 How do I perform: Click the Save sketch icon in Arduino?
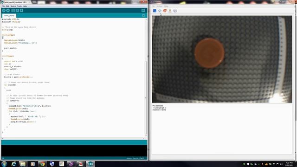pos(21,10)
